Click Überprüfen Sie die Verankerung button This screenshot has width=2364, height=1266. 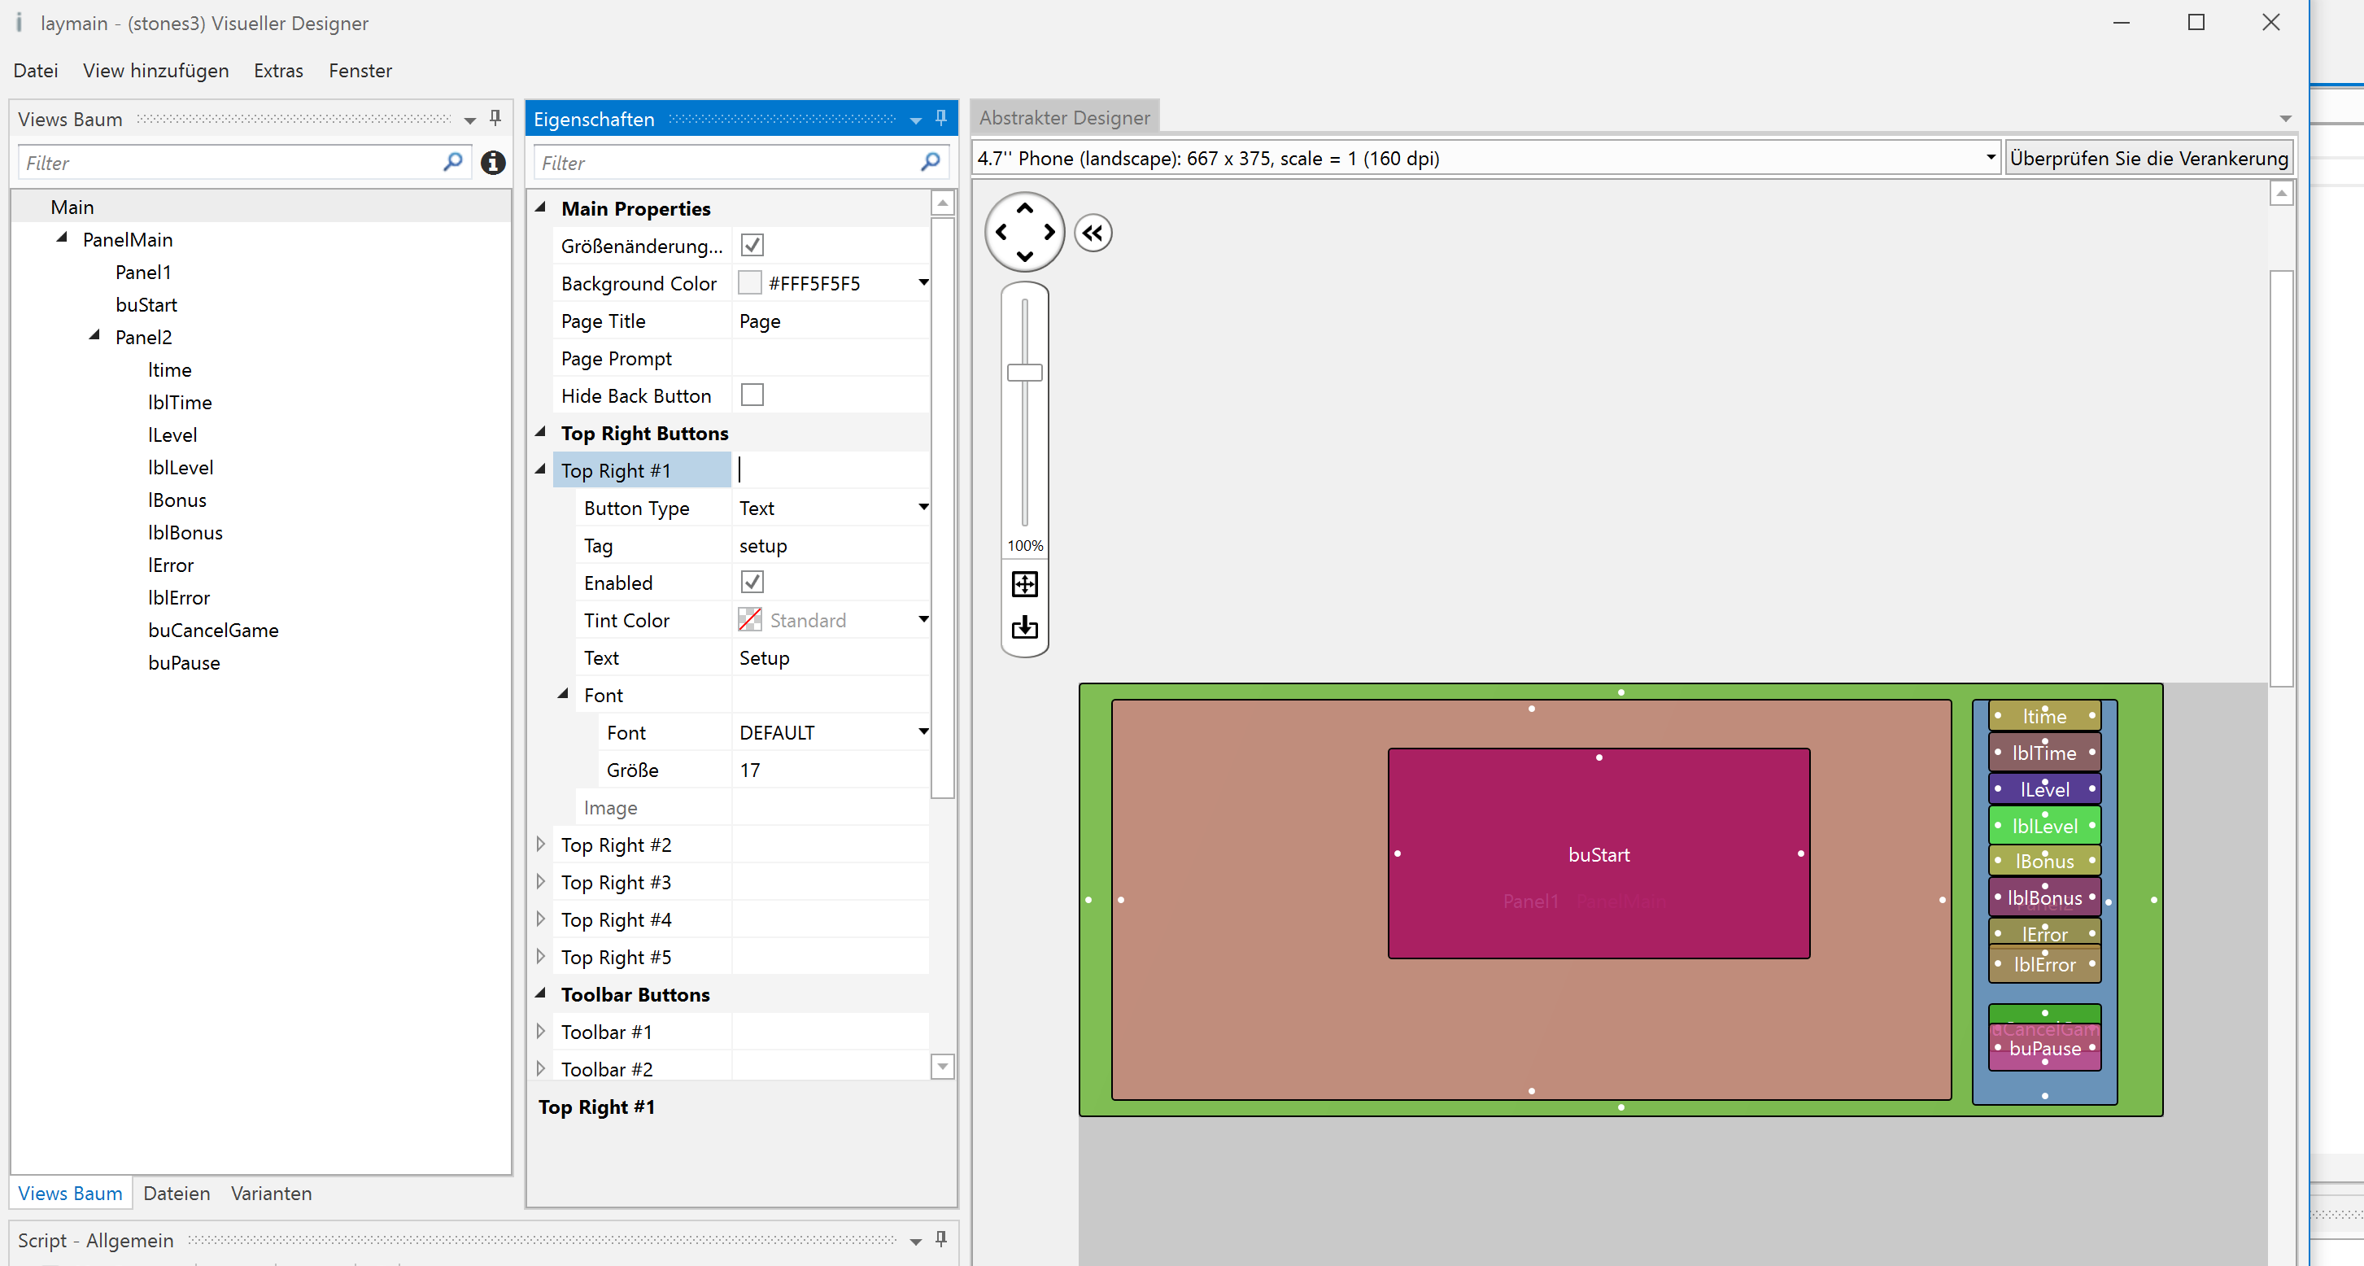(x=2148, y=158)
